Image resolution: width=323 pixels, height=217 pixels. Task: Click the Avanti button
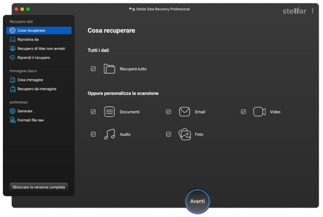198,201
